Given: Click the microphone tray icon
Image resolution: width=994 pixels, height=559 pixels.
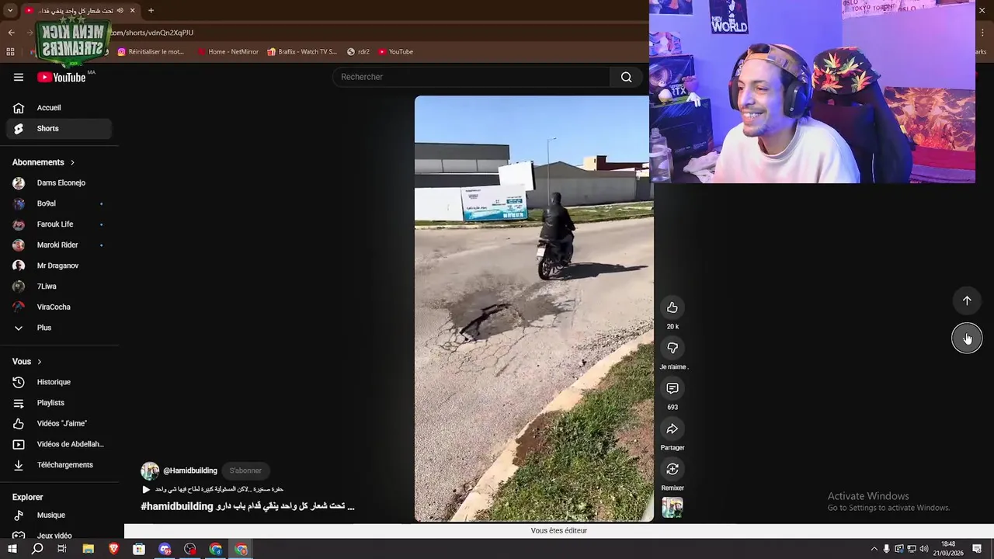Looking at the screenshot, I should click(886, 549).
